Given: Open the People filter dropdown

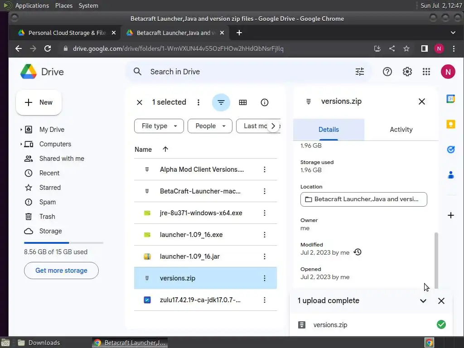Looking at the screenshot, I should [210, 126].
